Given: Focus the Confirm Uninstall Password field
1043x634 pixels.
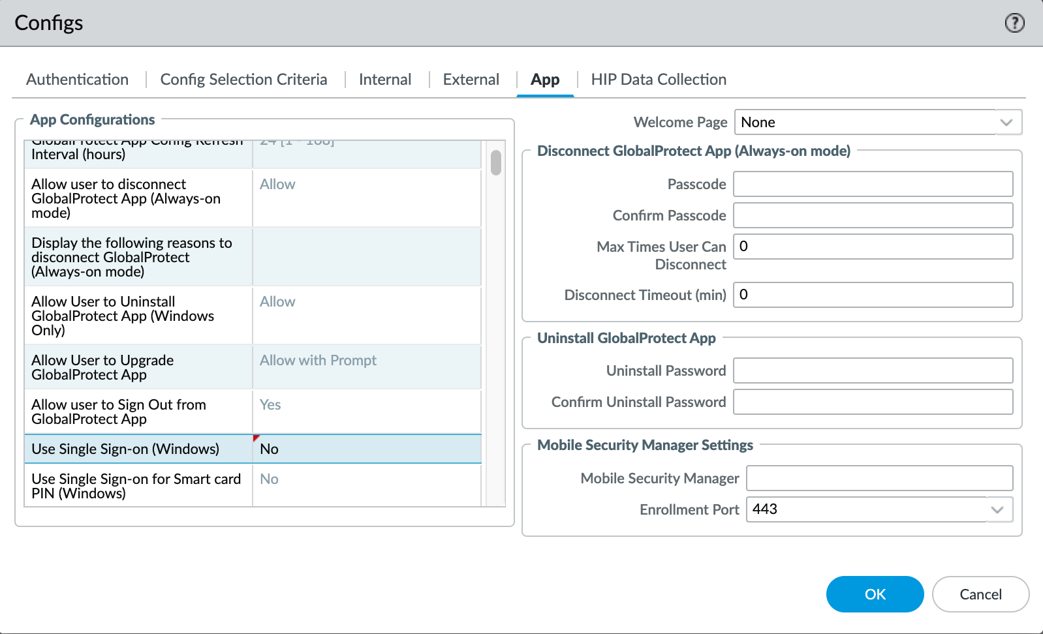Looking at the screenshot, I should pyautogui.click(x=873, y=402).
